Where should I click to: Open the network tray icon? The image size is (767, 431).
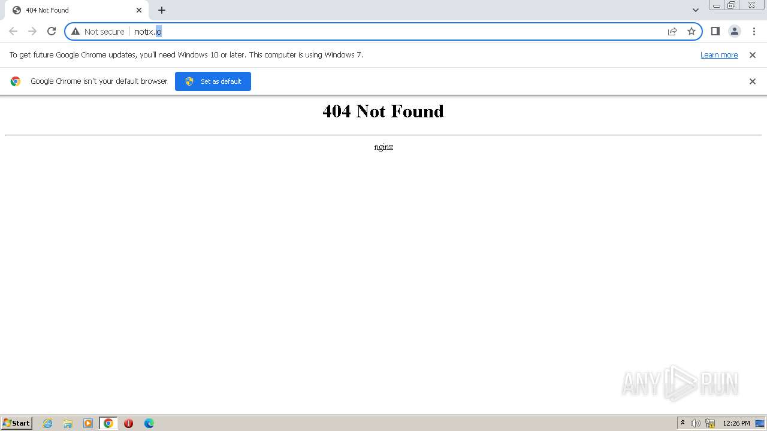(710, 423)
